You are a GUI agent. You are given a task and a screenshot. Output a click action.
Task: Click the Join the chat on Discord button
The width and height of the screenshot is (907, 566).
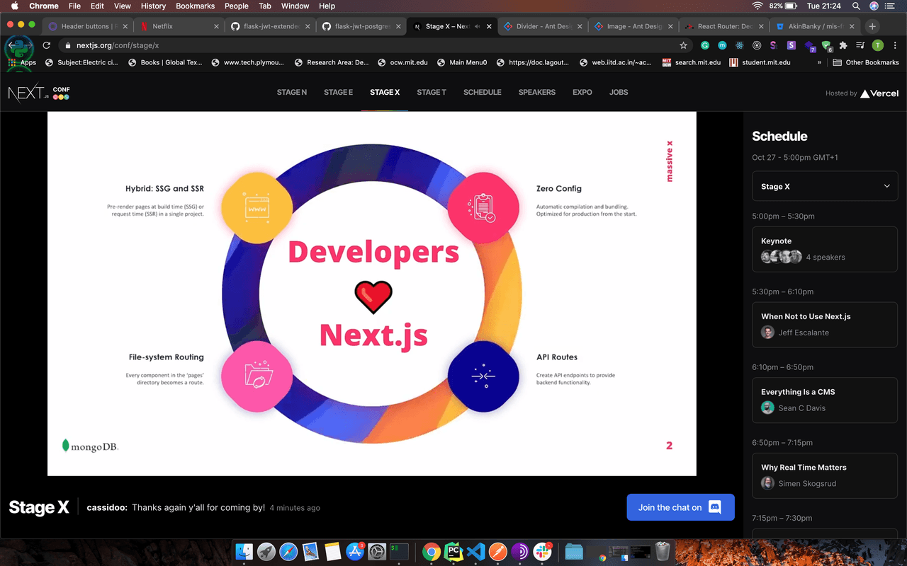[680, 507]
